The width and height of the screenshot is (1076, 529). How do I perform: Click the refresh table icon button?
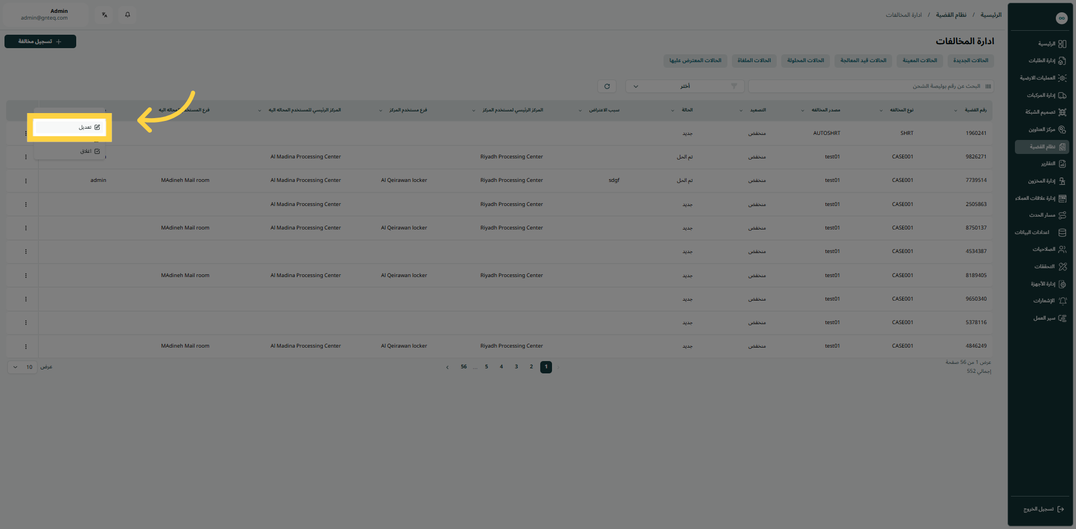(x=607, y=86)
